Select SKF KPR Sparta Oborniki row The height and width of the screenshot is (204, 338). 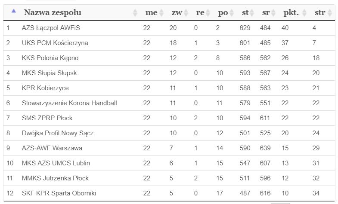pyautogui.click(x=169, y=193)
